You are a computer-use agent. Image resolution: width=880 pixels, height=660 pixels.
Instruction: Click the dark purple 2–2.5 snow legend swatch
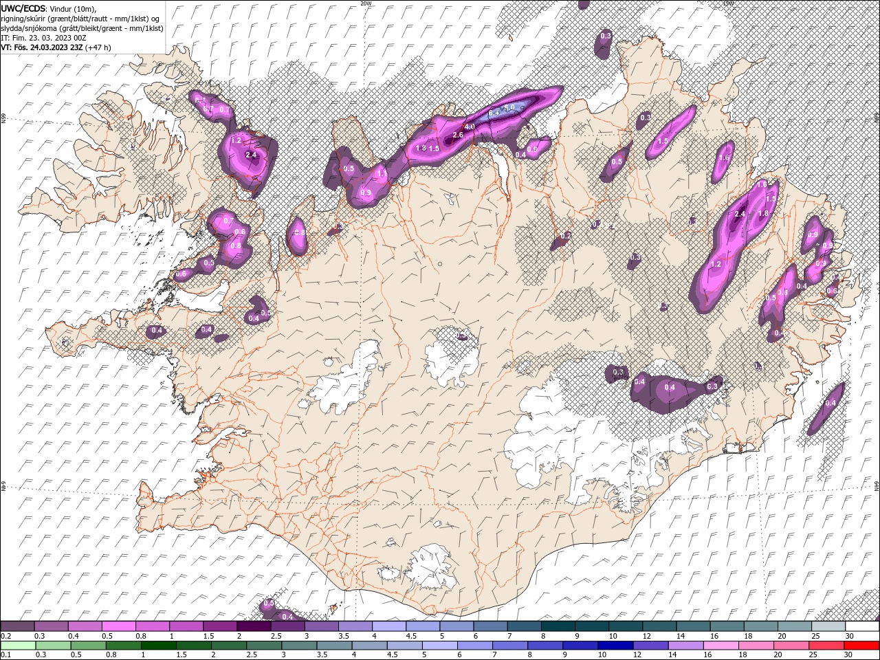click(254, 626)
